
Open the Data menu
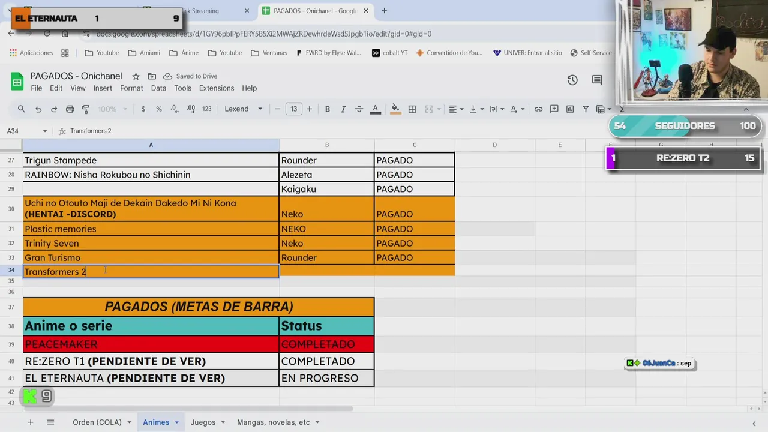158,88
